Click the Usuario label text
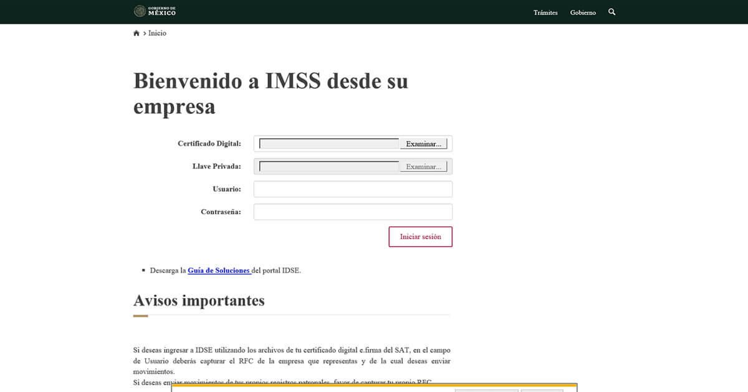 coord(226,189)
